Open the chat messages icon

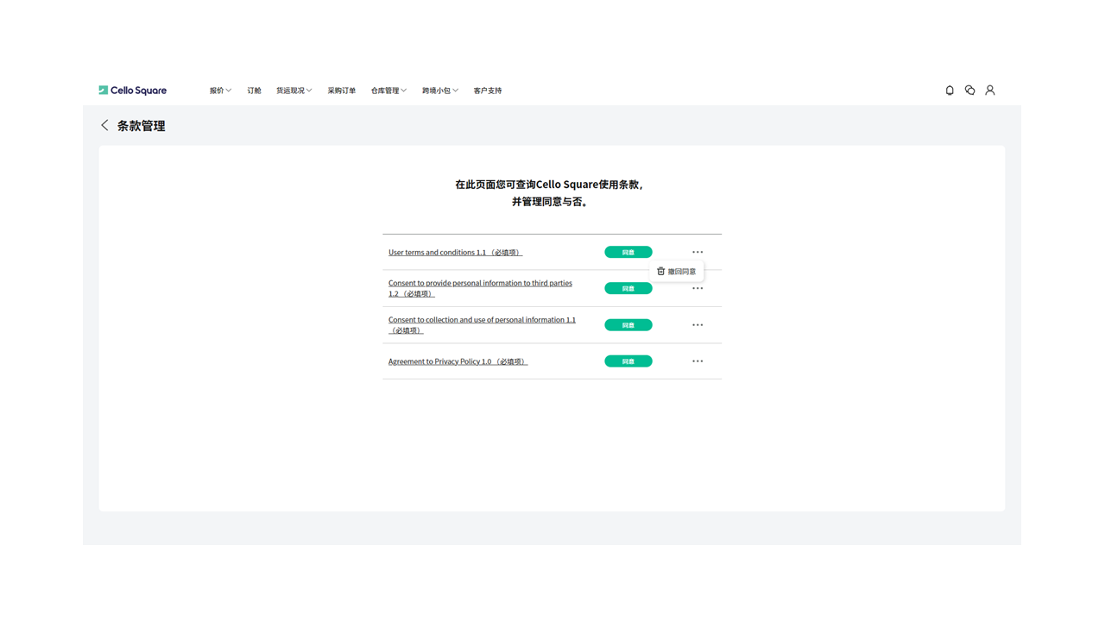969,91
